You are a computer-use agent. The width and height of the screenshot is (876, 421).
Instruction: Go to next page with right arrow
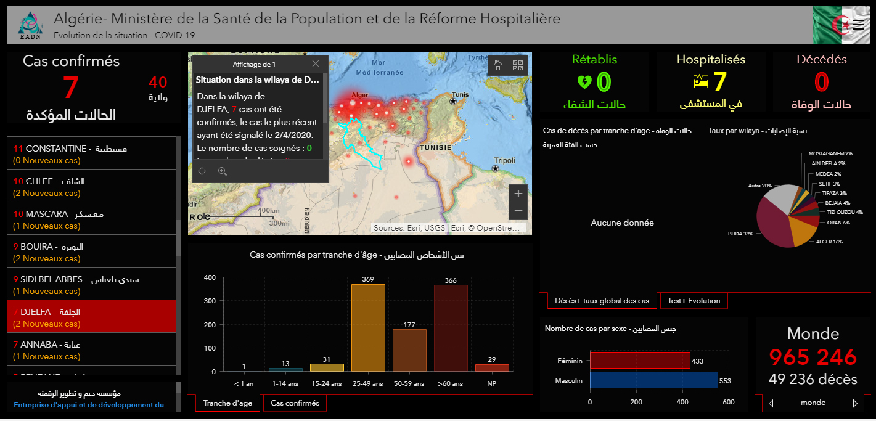pos(855,403)
